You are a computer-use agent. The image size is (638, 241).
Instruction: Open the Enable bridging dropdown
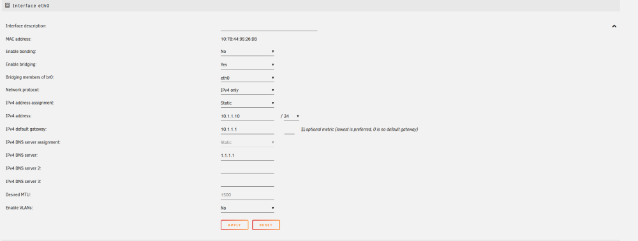click(248, 64)
